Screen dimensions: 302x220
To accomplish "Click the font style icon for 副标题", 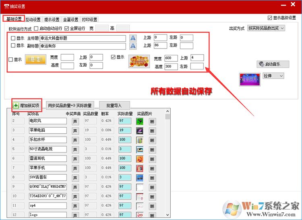I will (x=133, y=46).
